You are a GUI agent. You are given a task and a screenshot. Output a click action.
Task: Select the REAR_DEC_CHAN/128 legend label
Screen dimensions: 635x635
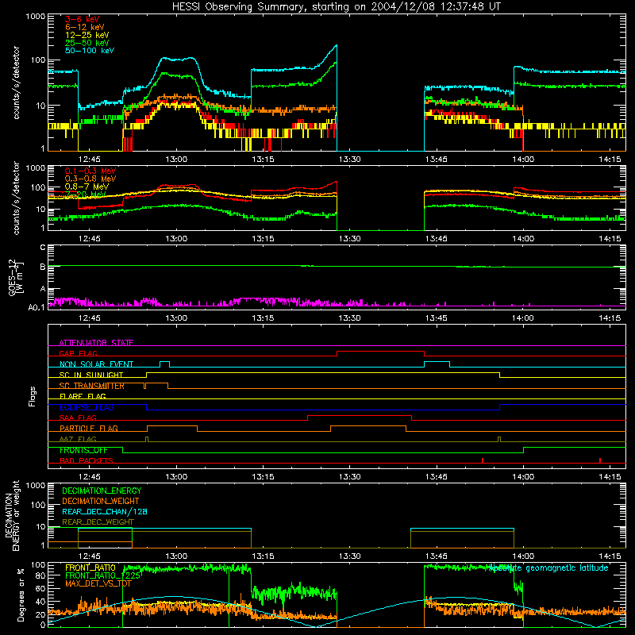click(105, 511)
